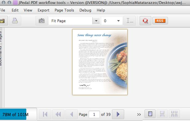Open search using the magnifier lifebuoy icon
This screenshot has height=121, width=190.
click(145, 21)
